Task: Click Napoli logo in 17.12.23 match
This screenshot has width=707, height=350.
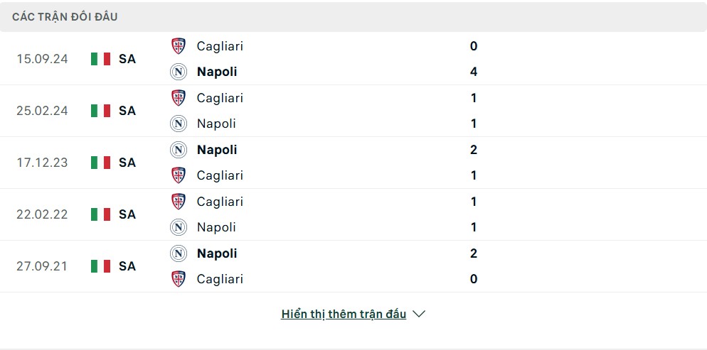Action: 179,149
